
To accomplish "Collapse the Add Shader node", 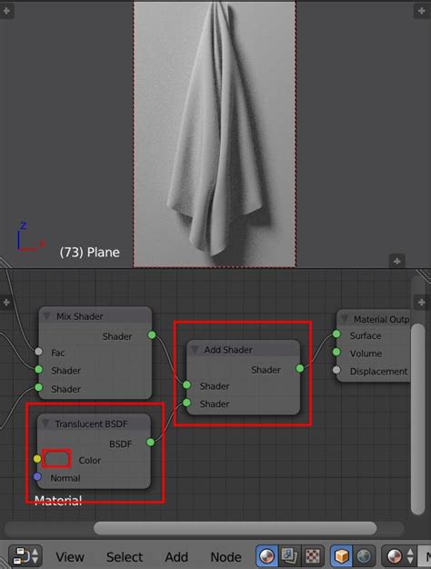I will coord(195,349).
